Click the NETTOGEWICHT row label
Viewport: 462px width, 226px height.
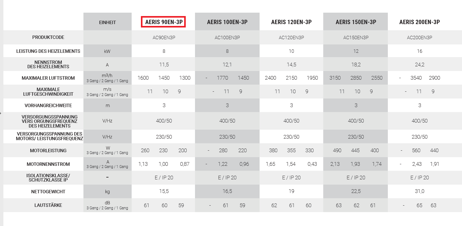coord(48,192)
